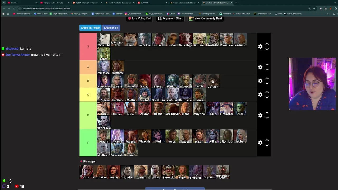Open settings gear for D tier row
The image size is (338, 190).
tap(260, 115)
